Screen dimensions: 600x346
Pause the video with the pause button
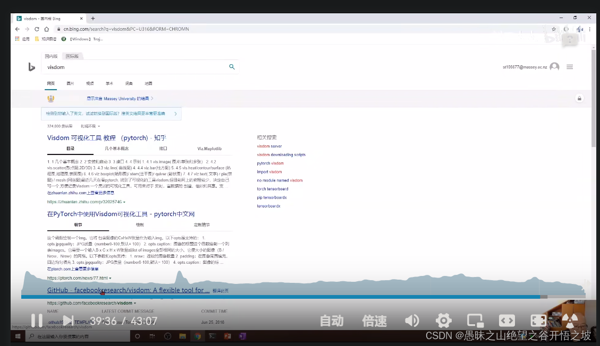pyautogui.click(x=37, y=321)
